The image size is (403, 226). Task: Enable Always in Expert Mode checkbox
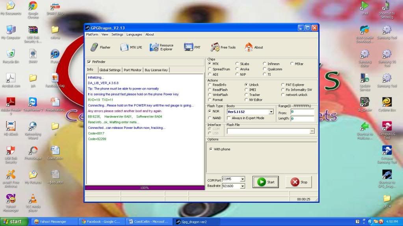229,118
